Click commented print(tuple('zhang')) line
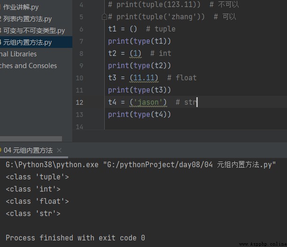This screenshot has height=247, width=287. pyautogui.click(x=172, y=17)
